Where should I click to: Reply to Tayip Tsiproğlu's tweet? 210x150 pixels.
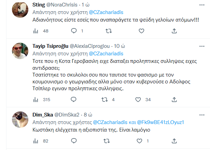tap(73, 100)
